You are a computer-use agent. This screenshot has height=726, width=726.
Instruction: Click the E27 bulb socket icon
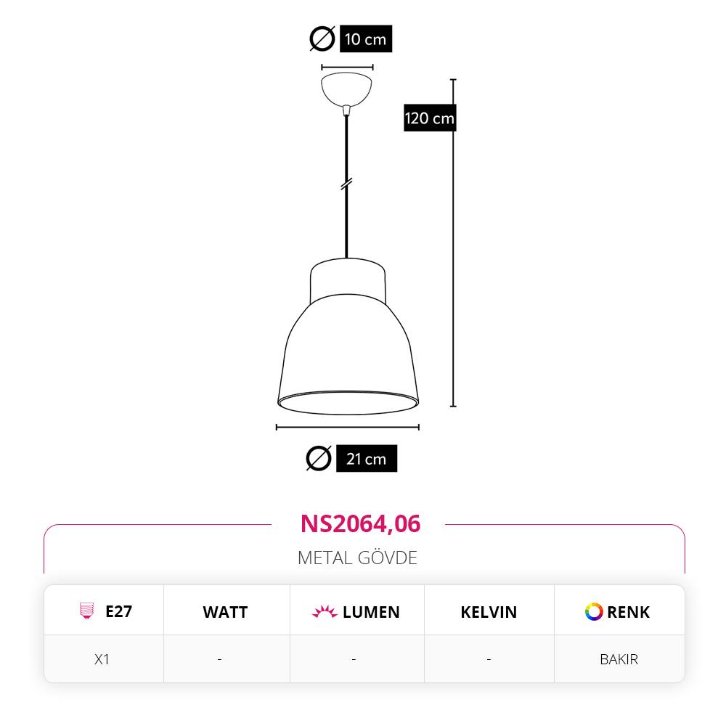coord(87,611)
